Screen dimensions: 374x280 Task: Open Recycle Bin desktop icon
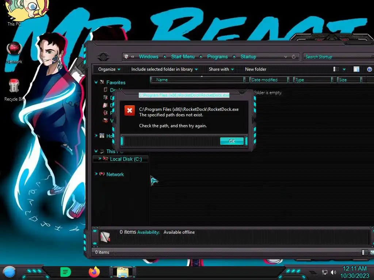14,90
